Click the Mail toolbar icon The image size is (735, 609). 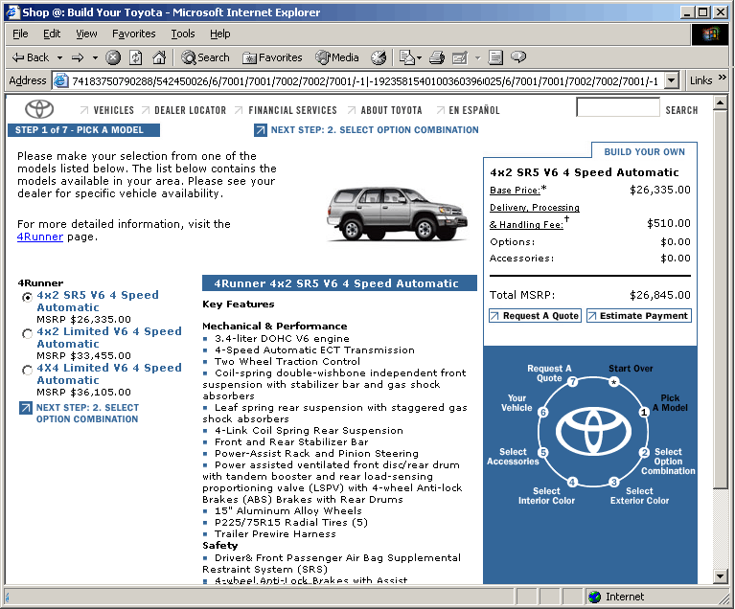(406, 57)
